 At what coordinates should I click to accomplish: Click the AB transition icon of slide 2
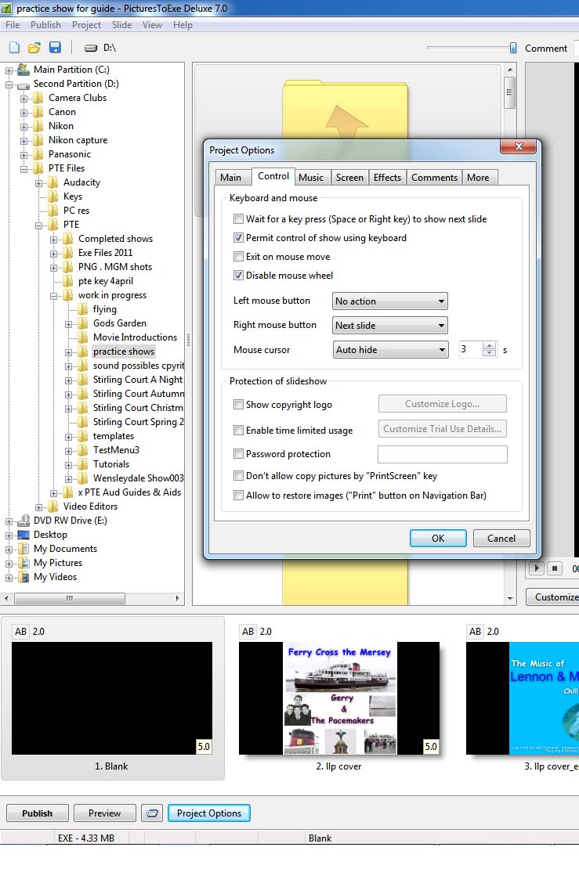[x=248, y=631]
